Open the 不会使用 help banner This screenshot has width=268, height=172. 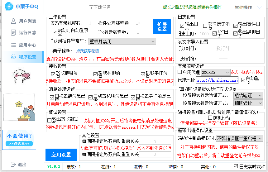19,140
